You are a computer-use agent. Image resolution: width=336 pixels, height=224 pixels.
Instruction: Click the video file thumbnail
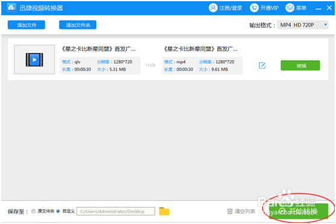pos(34,59)
